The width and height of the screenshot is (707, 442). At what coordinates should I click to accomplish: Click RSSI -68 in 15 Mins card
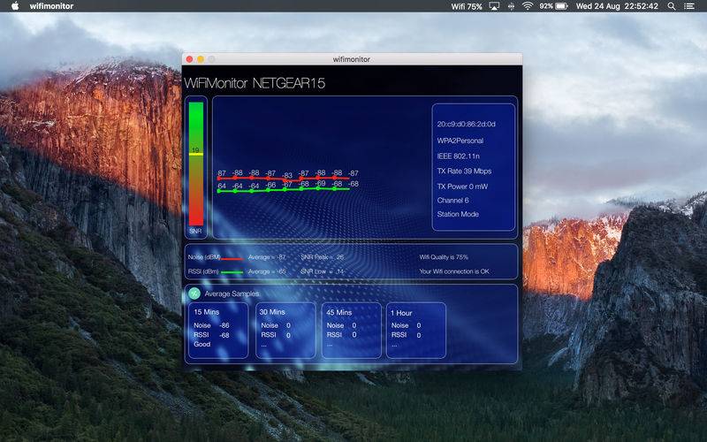point(211,335)
